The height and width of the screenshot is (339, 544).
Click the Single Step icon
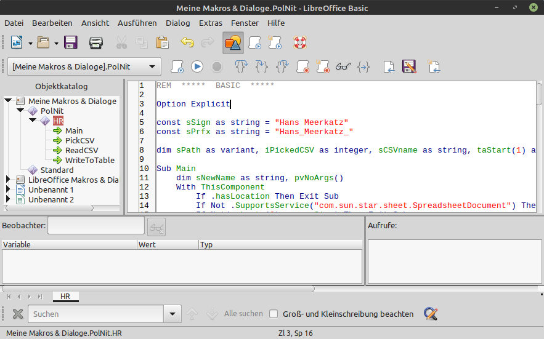click(262, 66)
